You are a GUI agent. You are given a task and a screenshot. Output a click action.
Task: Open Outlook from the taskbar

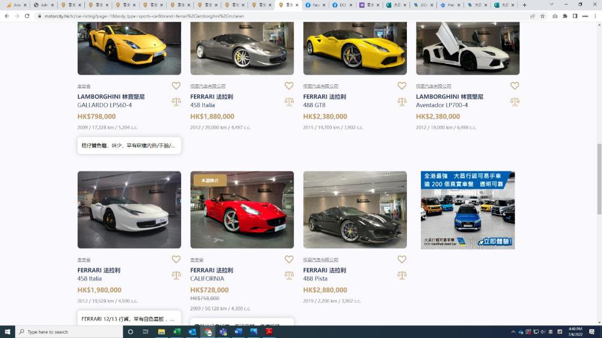(192, 332)
